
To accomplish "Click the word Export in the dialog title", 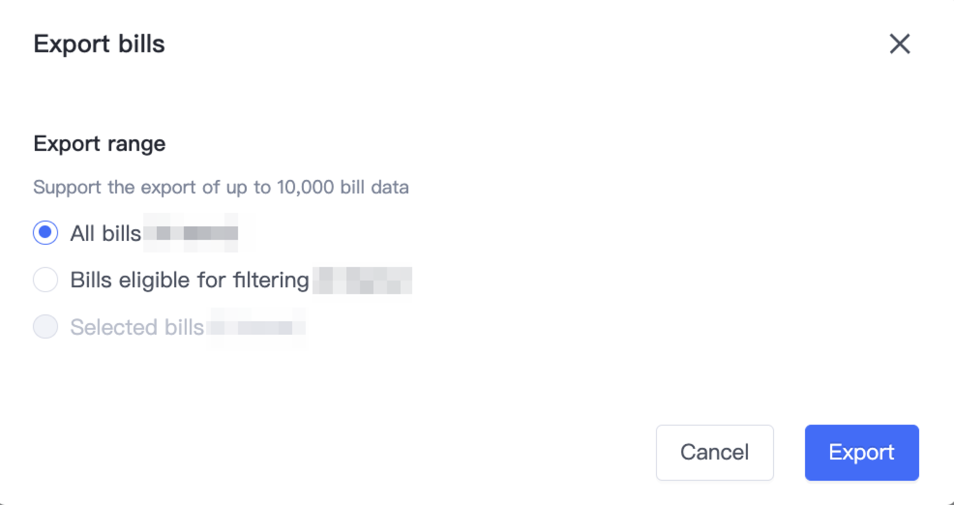I will [71, 44].
